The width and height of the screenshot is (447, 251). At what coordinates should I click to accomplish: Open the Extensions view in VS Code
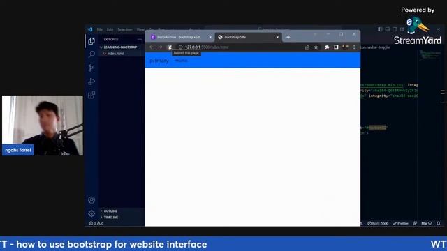91,95
